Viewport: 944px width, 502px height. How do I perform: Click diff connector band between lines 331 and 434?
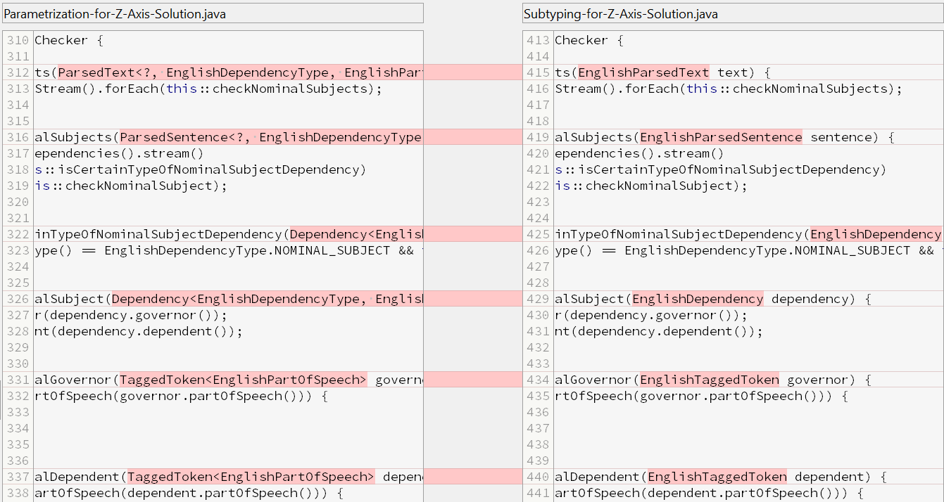(x=473, y=380)
